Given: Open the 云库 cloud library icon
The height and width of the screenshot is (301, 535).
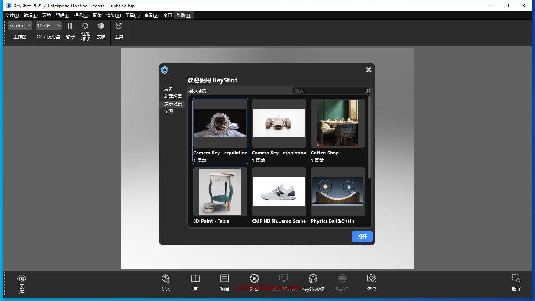Looking at the screenshot, I should point(22,279).
